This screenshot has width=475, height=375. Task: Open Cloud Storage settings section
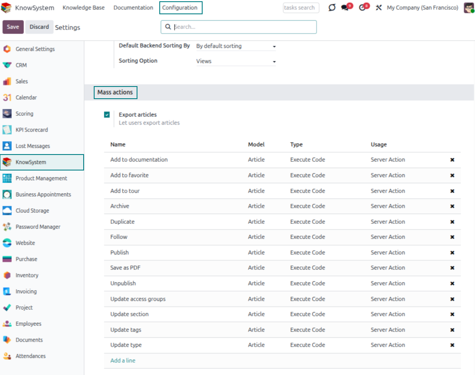32,211
